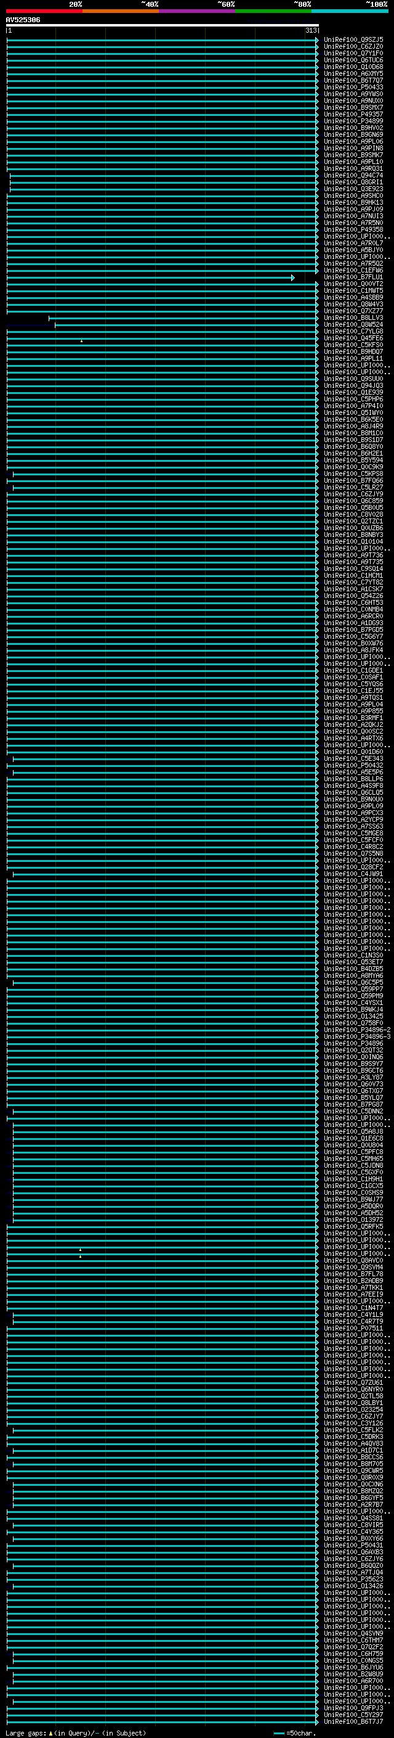Select the UniRef100_B8LLV3 subject
The height and width of the screenshot is (1738, 394).
coord(353,318)
